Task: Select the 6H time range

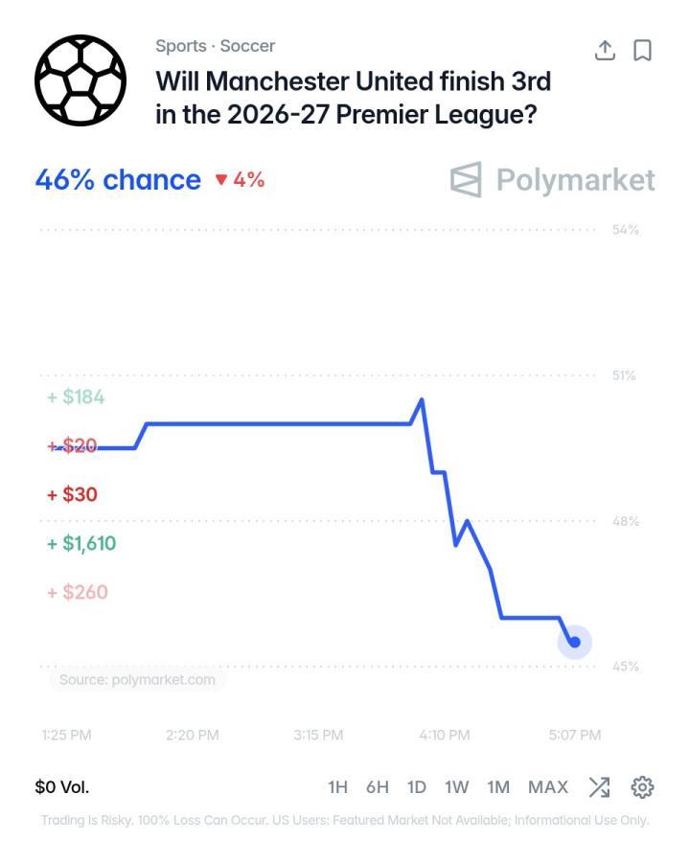Action: point(378,787)
